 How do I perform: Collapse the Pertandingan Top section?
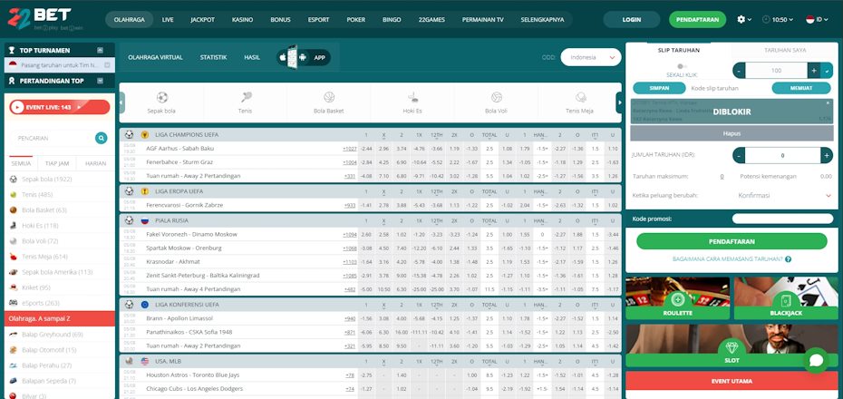tap(100, 81)
